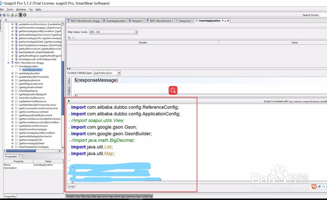327x200 pixels.
Task: Switch to the Outline vertical tab
Action: click(69, 91)
